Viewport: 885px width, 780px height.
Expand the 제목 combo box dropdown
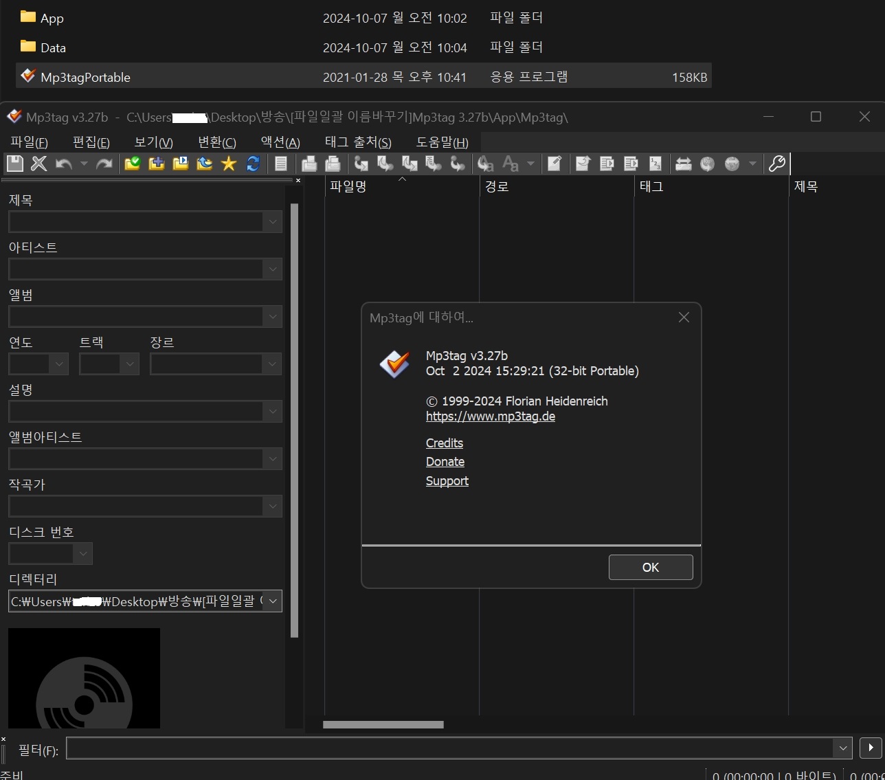point(273,222)
